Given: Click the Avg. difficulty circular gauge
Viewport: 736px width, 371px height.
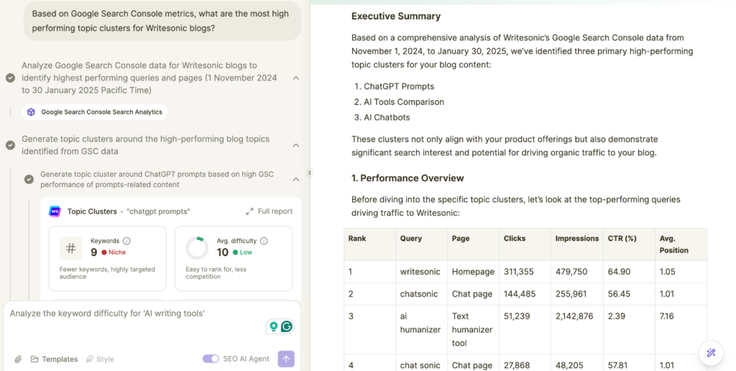Looking at the screenshot, I should (x=197, y=248).
